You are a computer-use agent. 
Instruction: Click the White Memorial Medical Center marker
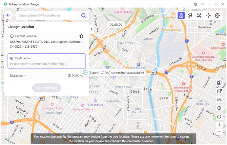point(183,84)
